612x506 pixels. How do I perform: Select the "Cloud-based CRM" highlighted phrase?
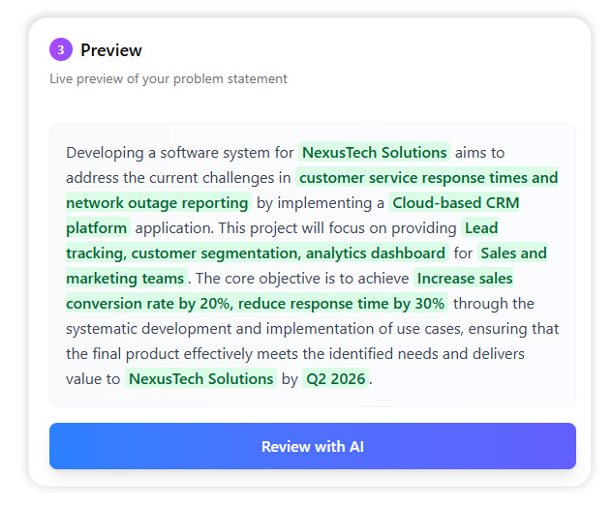coord(455,202)
